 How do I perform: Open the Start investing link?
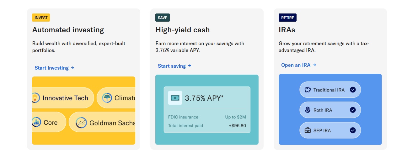click(x=54, y=68)
